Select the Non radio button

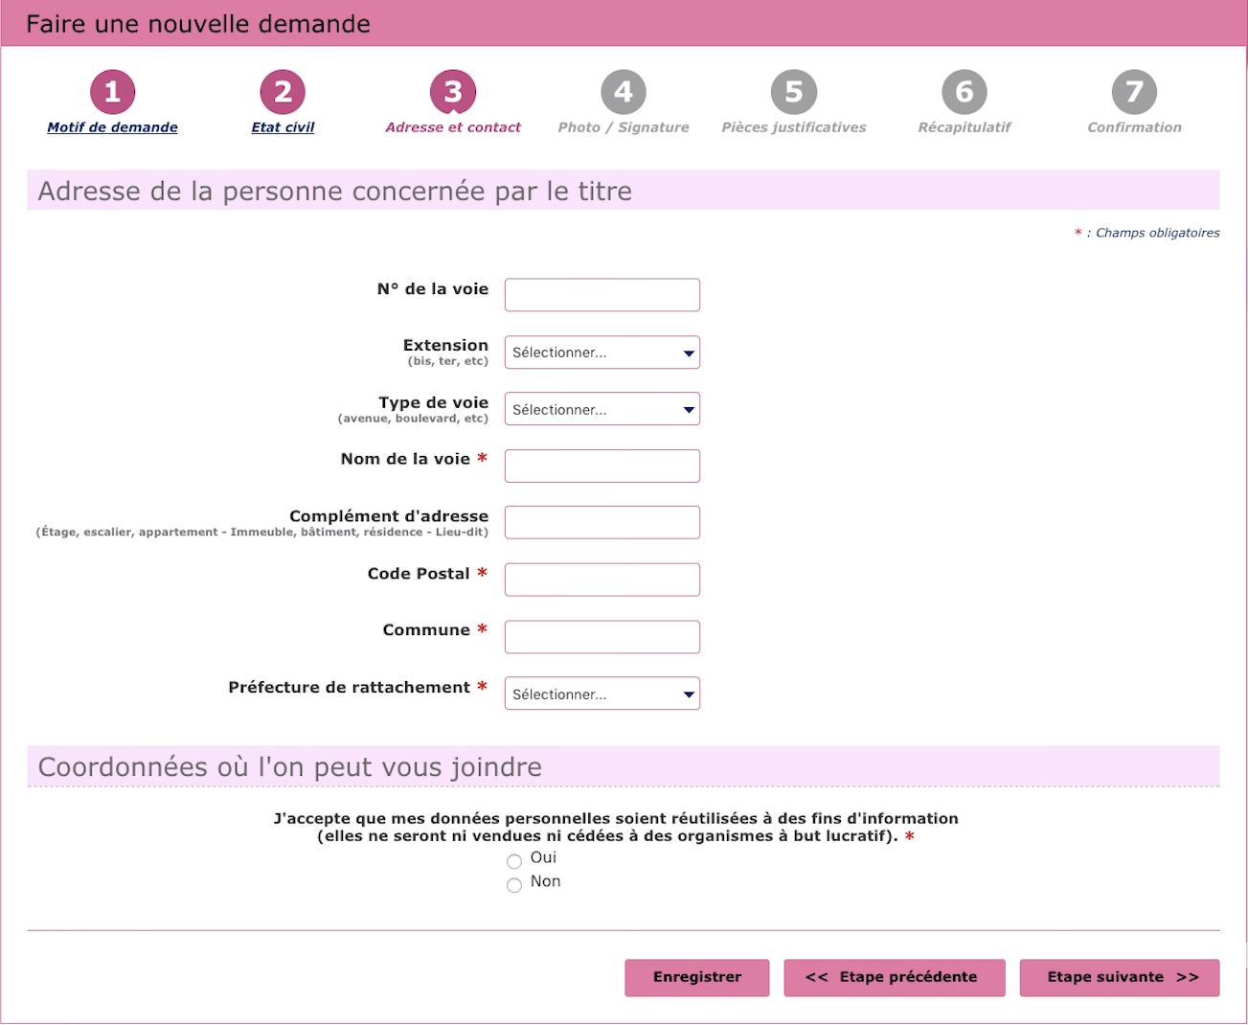514,885
